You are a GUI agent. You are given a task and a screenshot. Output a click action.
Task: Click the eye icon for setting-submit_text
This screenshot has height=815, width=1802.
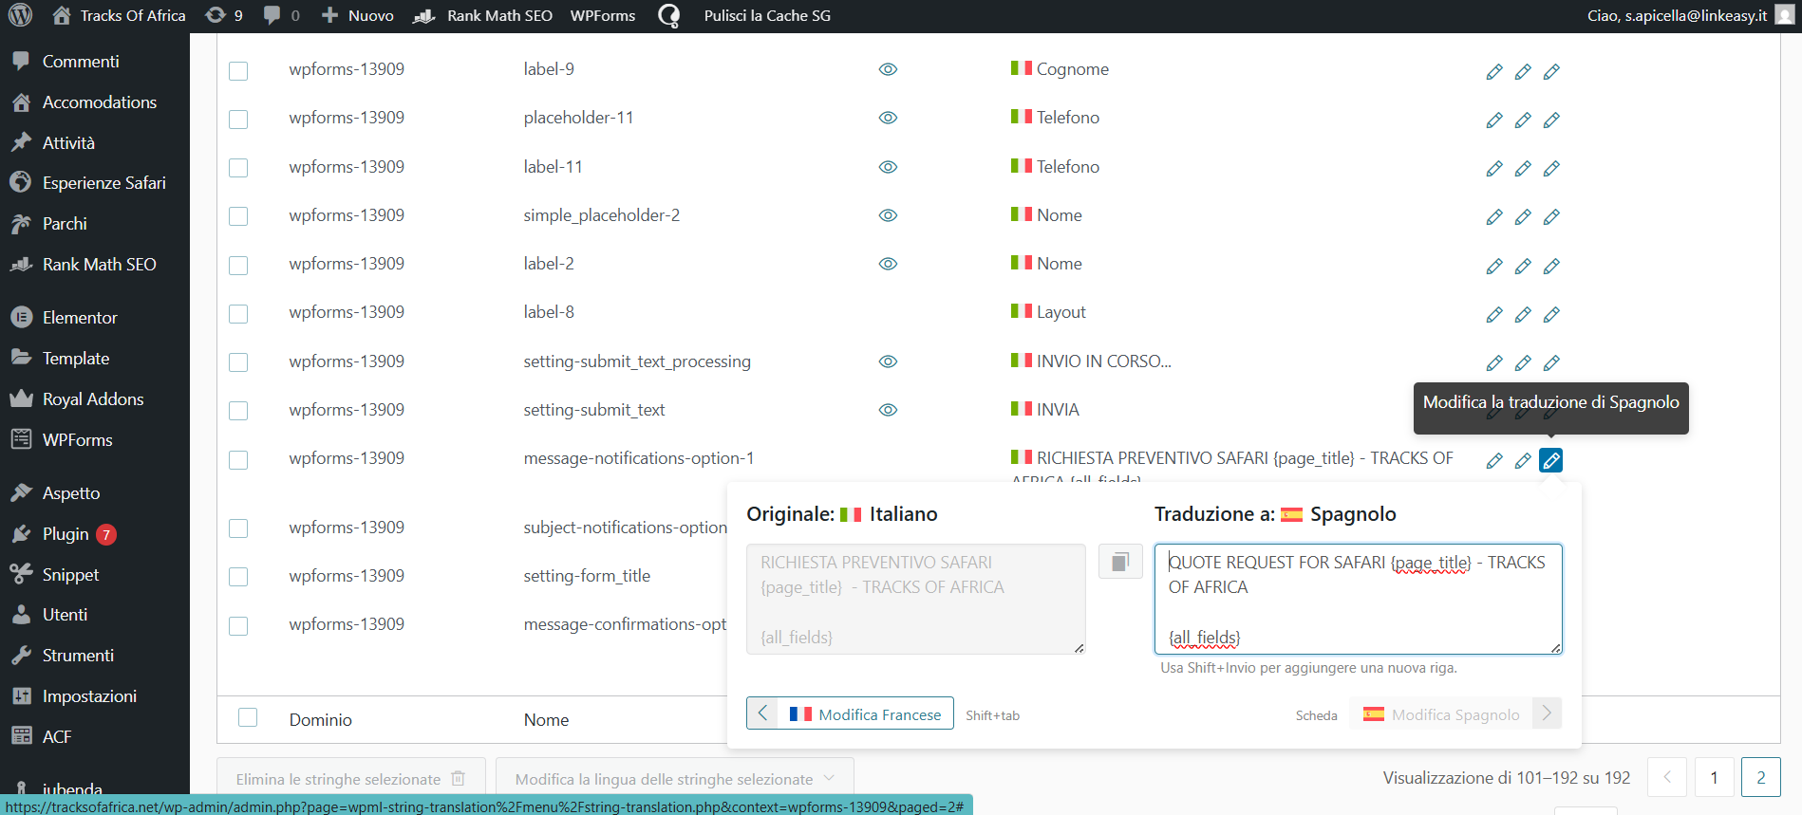888,410
